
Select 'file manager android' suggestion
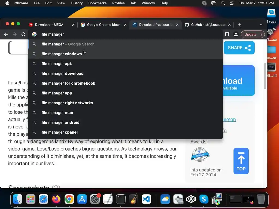click(125, 122)
